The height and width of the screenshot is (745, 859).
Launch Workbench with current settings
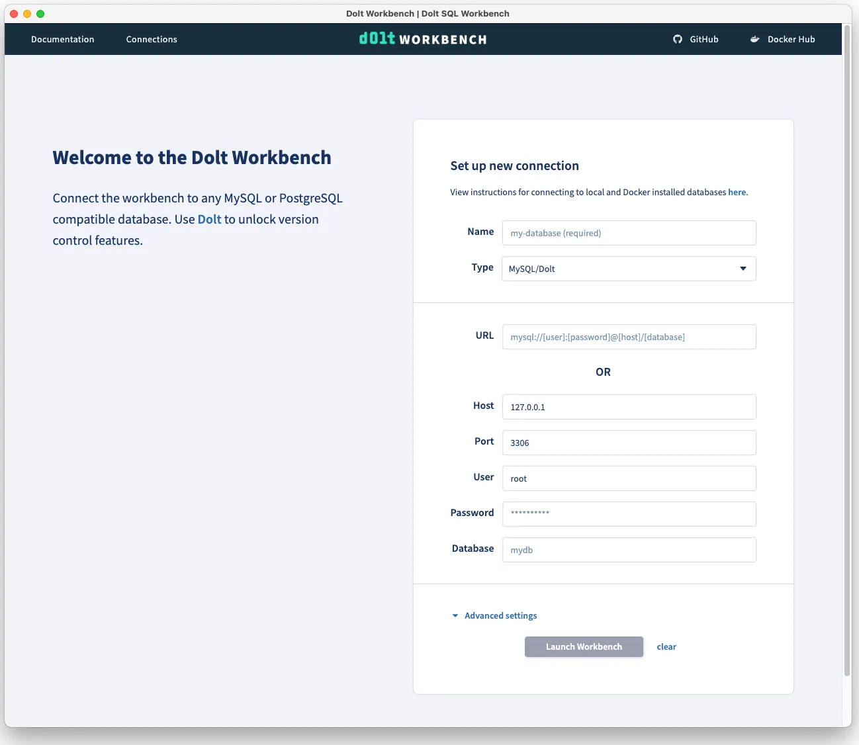[x=584, y=646]
